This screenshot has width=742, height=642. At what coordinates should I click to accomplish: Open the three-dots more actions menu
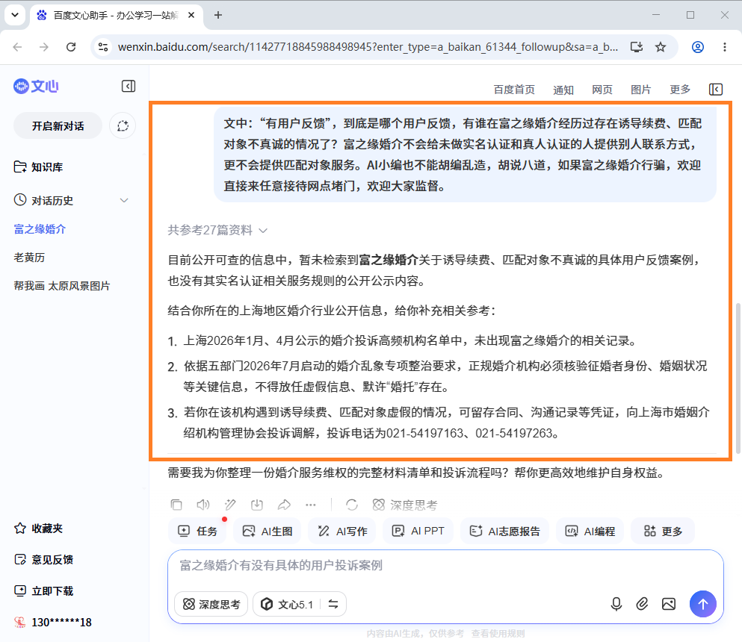click(310, 505)
